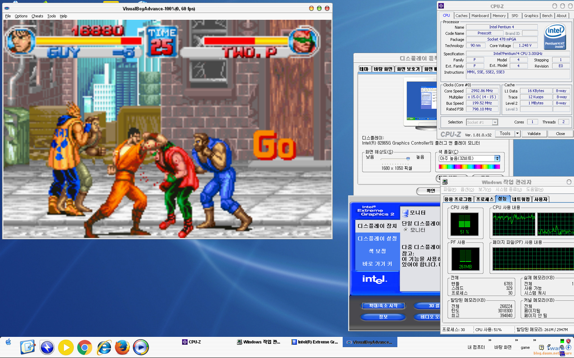The image size is (574, 358).
Task: Click the 모니터 monitor icon in Intel panel
Action: click(405, 213)
